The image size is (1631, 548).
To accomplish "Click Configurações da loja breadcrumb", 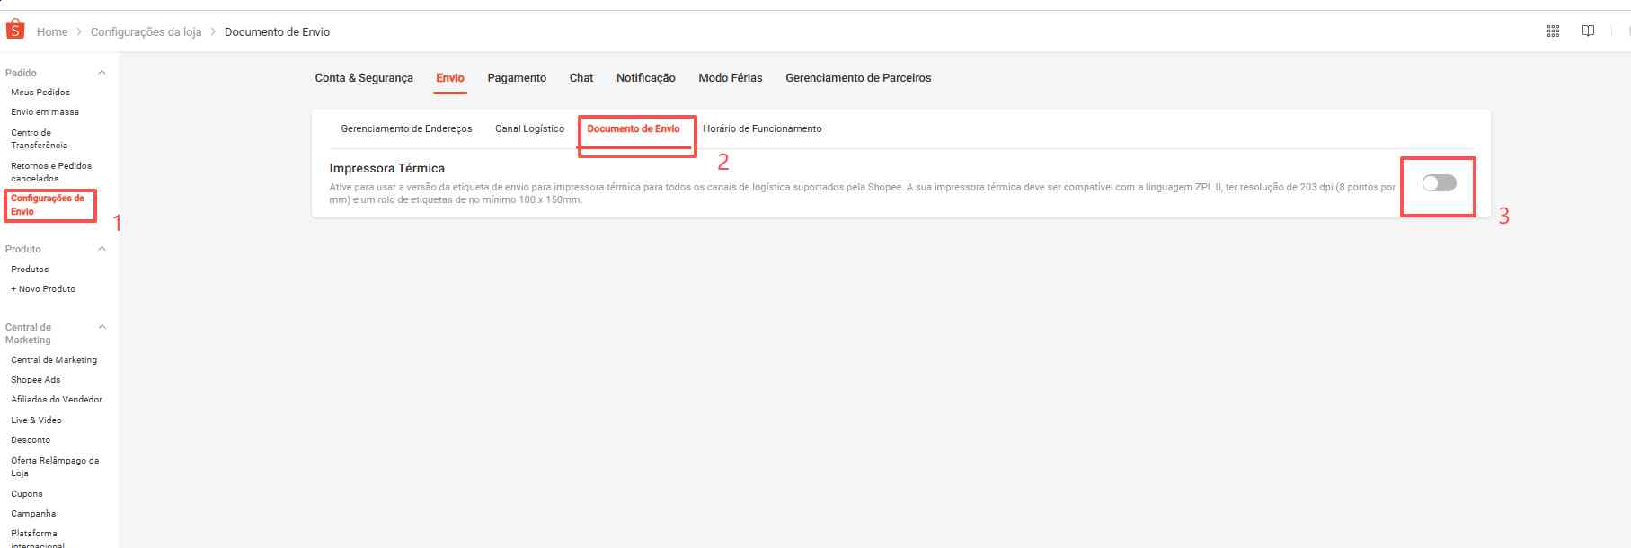I will [146, 31].
